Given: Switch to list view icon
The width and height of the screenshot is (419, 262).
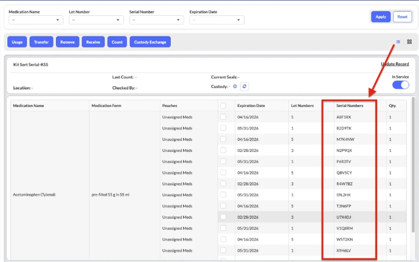Looking at the screenshot, I should point(398,41).
